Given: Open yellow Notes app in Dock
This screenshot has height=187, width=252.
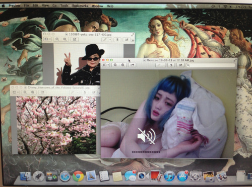Looking at the screenshot, I should [117, 176].
